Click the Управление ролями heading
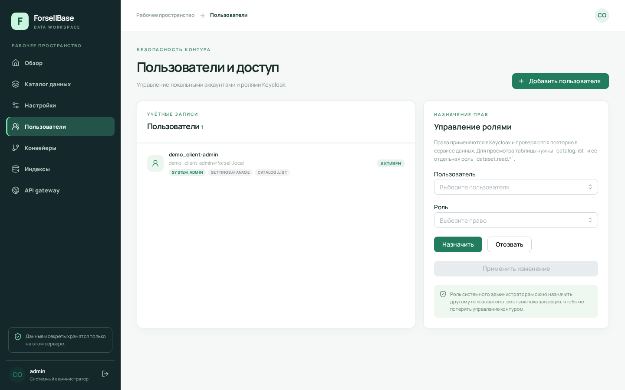 click(x=473, y=127)
